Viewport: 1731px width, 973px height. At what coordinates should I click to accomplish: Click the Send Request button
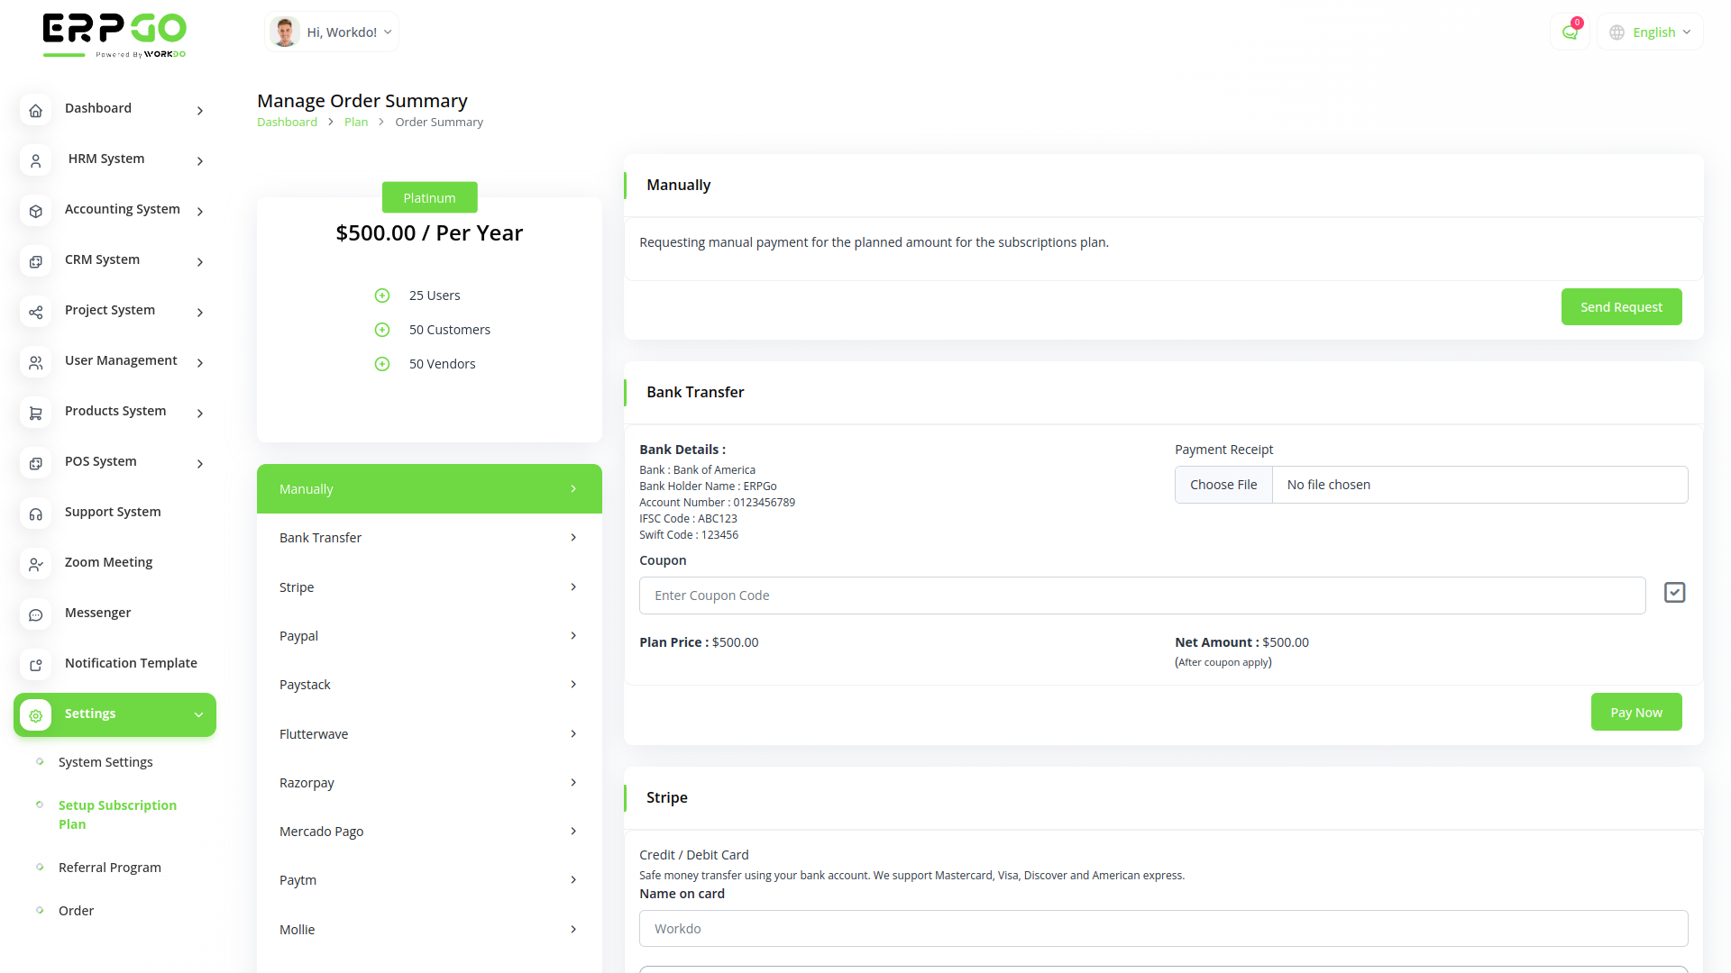click(x=1621, y=306)
